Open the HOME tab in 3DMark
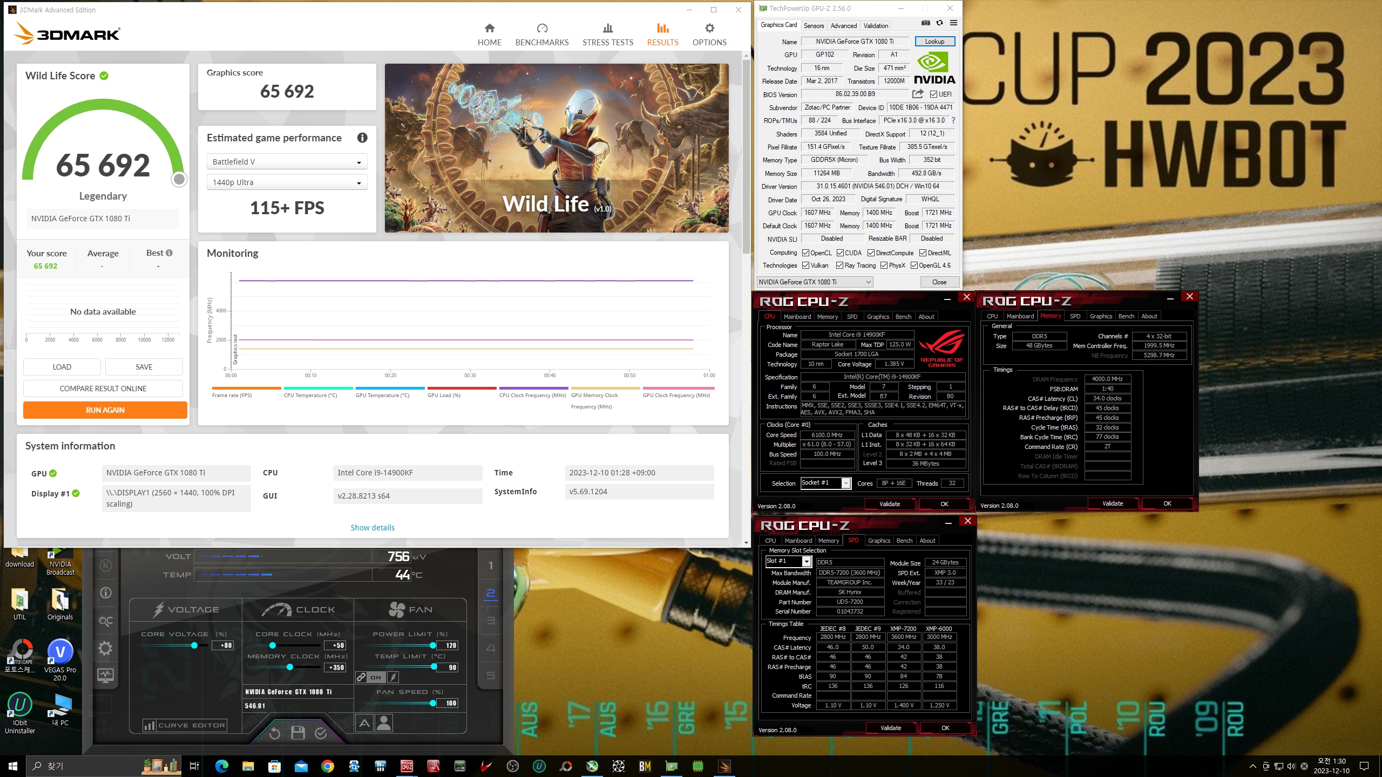 [x=489, y=35]
